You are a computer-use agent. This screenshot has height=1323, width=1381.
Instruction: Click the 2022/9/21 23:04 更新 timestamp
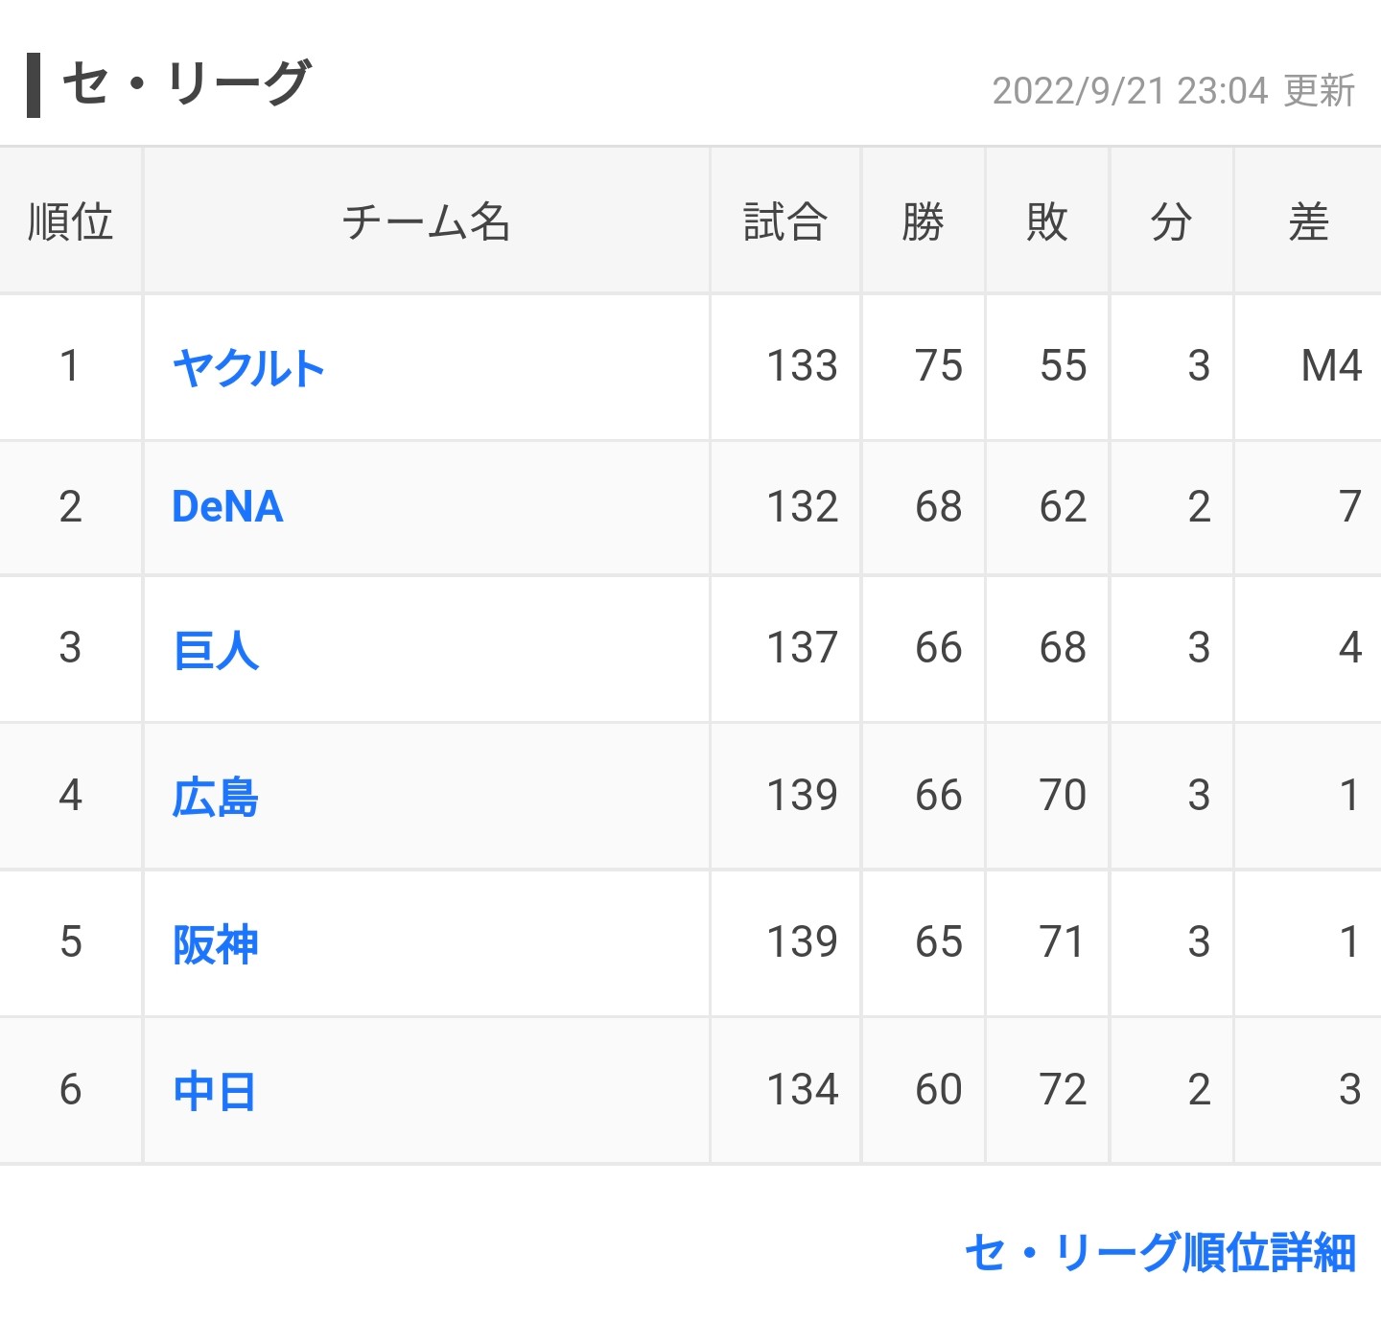[x=1173, y=91]
